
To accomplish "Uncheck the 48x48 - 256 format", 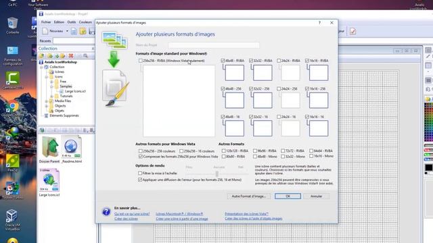I will click(223, 88).
